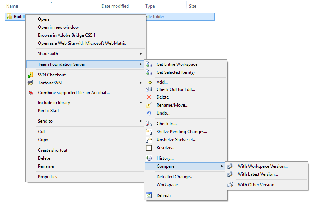Click the Refresh icon

click(x=149, y=195)
